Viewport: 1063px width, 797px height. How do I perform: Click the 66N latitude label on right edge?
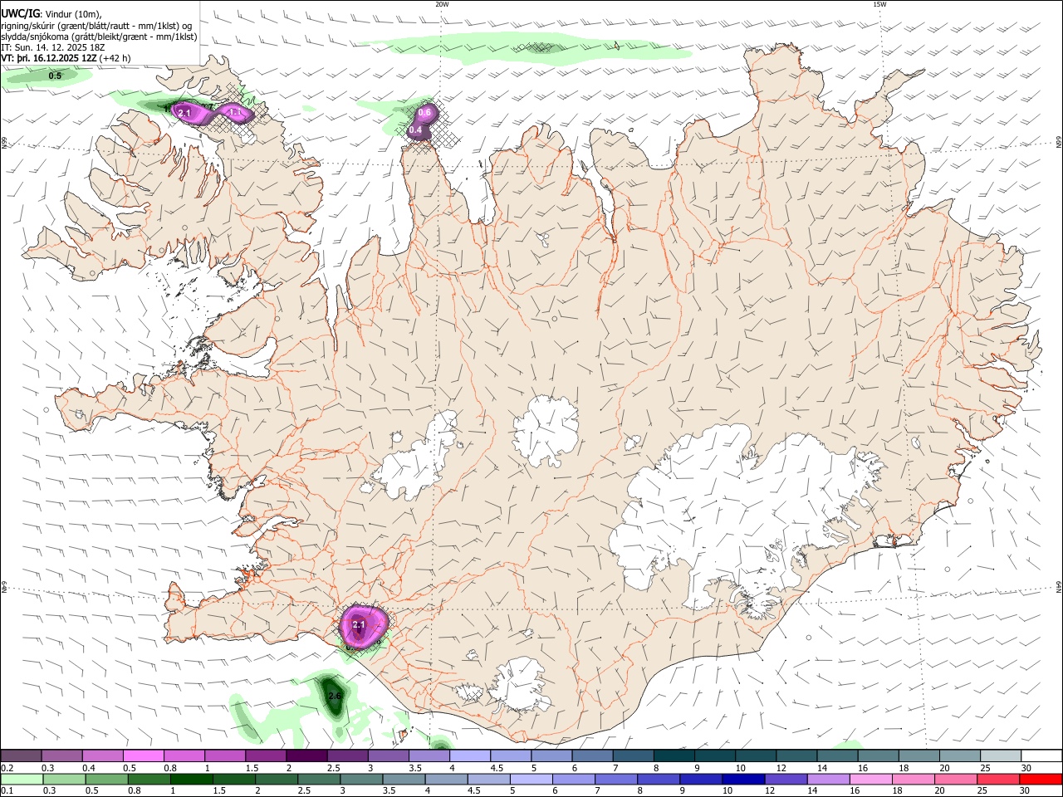tap(1059, 143)
